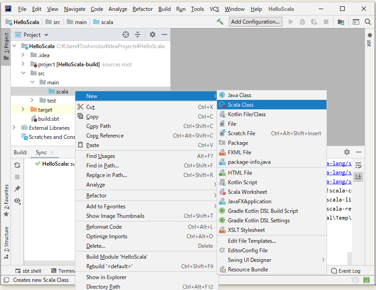Open the Event Log
The width and height of the screenshot is (376, 290).
346,271
